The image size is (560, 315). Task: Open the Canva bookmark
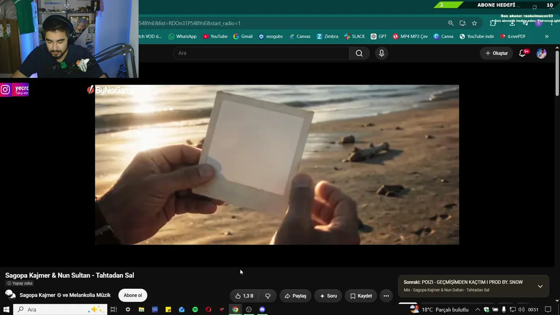[443, 36]
